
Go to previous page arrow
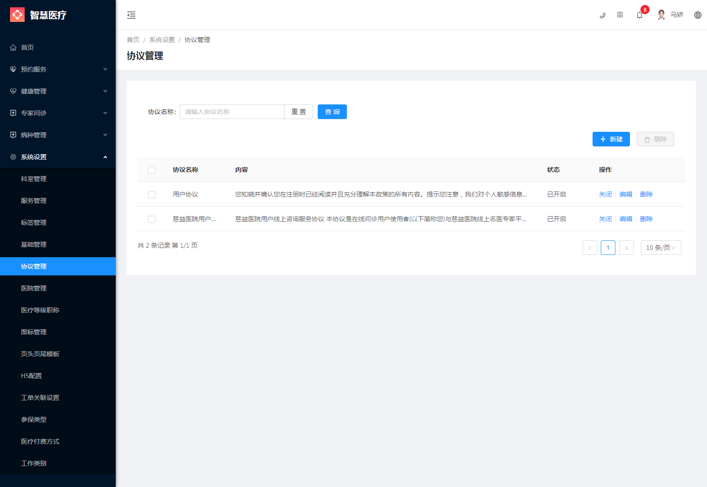(590, 248)
